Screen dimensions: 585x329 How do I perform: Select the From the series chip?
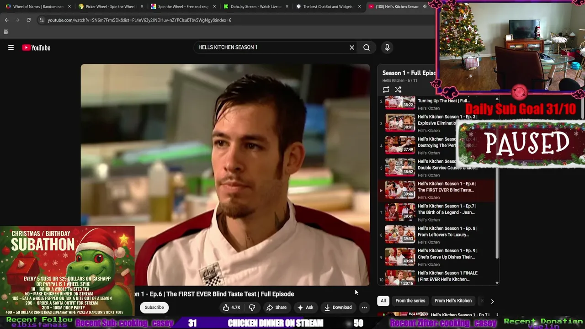[410, 301]
